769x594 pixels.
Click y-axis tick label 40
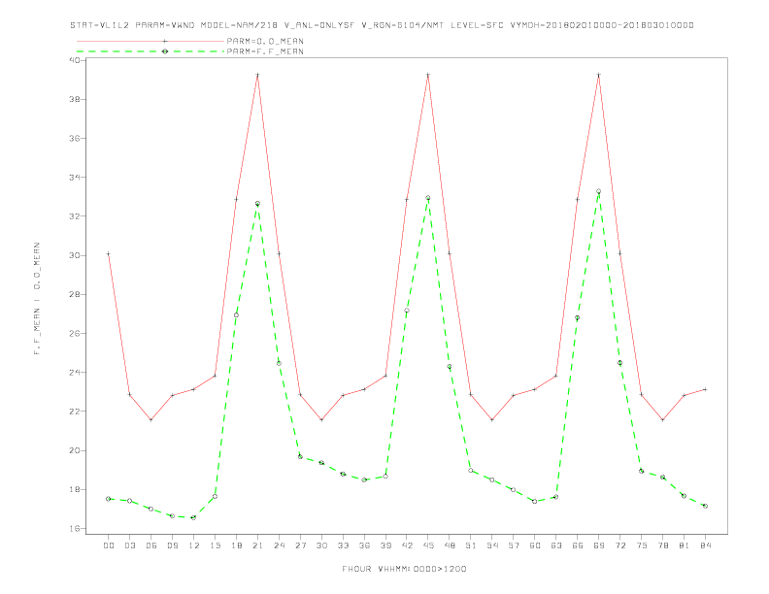(x=75, y=60)
